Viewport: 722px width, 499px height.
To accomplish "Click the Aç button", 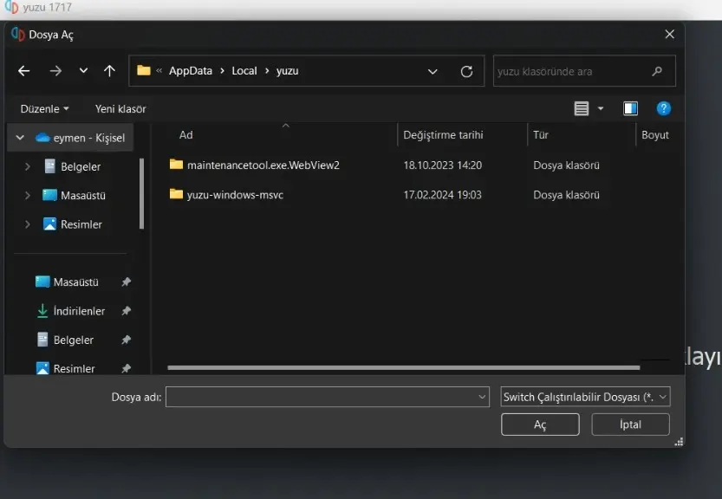I will tap(540, 424).
